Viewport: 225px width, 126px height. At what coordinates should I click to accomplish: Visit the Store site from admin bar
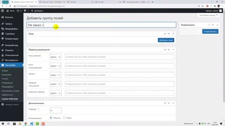11,11
